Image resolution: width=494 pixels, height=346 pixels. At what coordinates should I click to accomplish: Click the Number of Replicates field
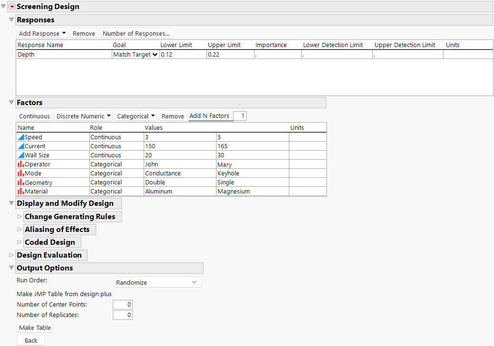[x=122, y=315]
